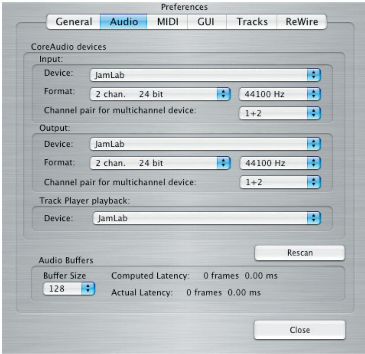Viewport: 365px width, 354px height.
Task: Open Input Format channel and bit dropdown
Action: coord(160,94)
